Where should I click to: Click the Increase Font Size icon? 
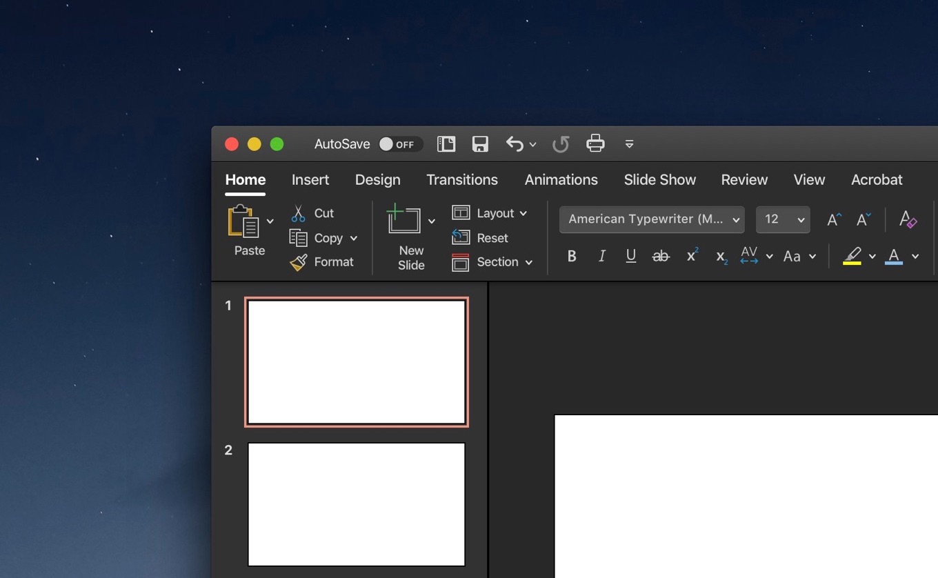pyautogui.click(x=834, y=219)
